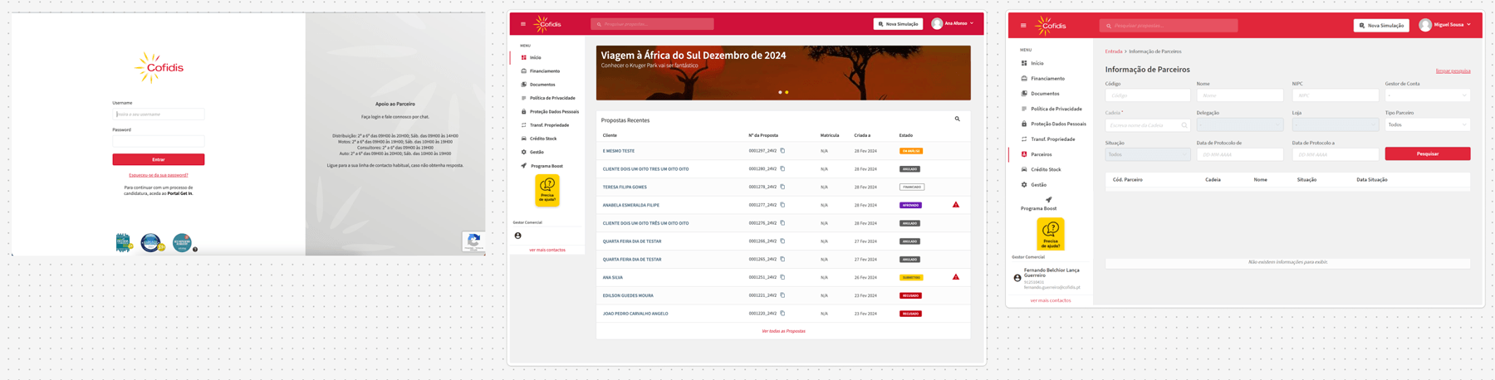Copy proposal number 0001280_24V2
The width and height of the screenshot is (1495, 380).
click(x=782, y=169)
